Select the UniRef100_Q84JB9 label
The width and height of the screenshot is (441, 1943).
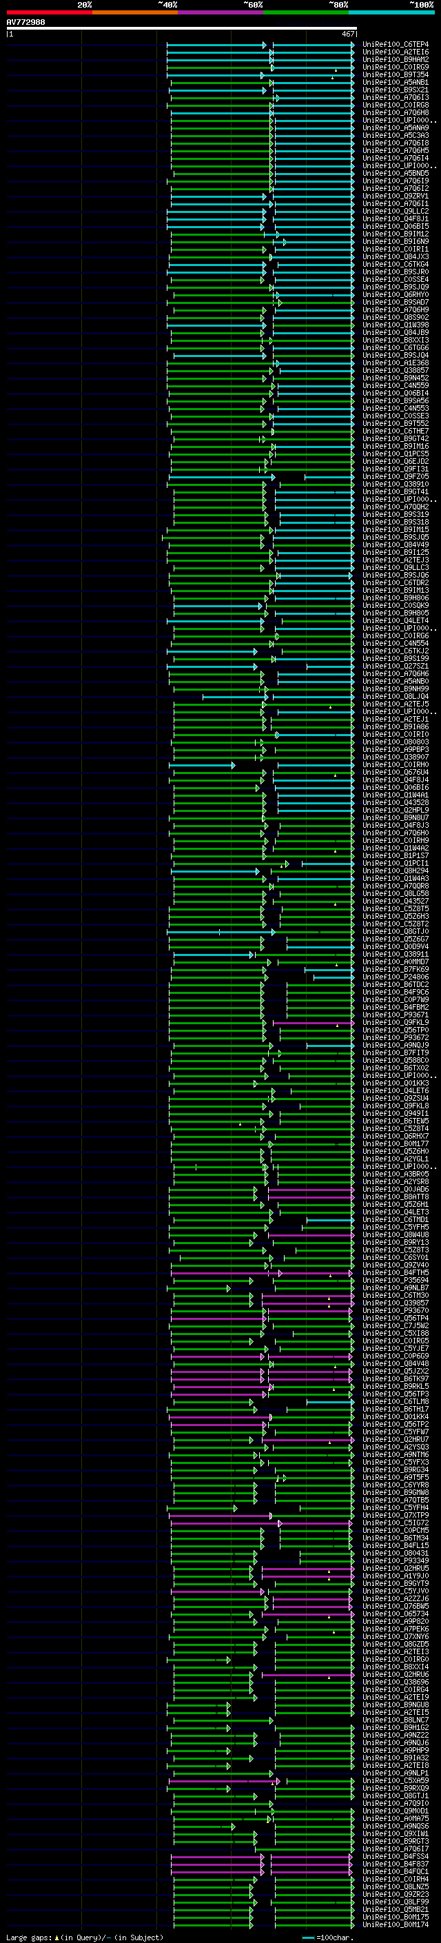(396, 333)
